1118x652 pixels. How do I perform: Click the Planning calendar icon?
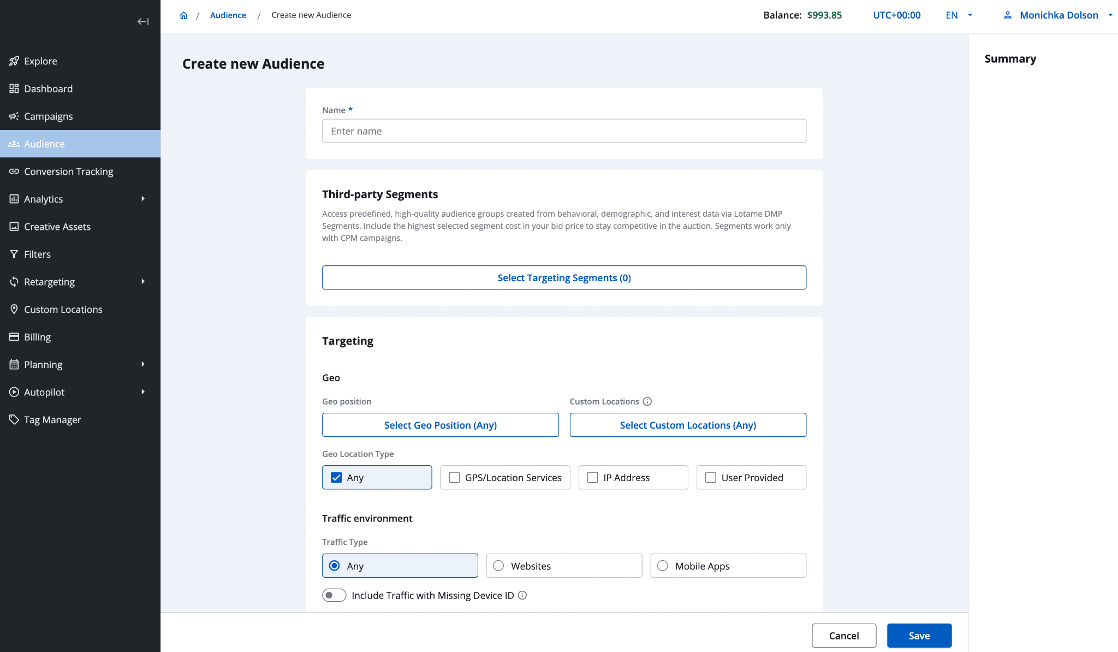click(14, 364)
